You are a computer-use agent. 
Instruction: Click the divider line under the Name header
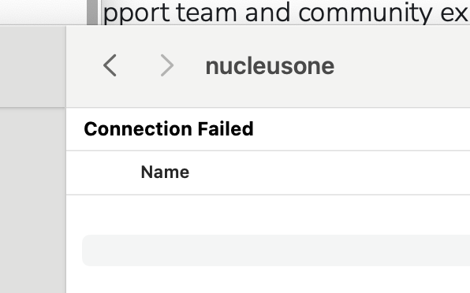(x=268, y=195)
